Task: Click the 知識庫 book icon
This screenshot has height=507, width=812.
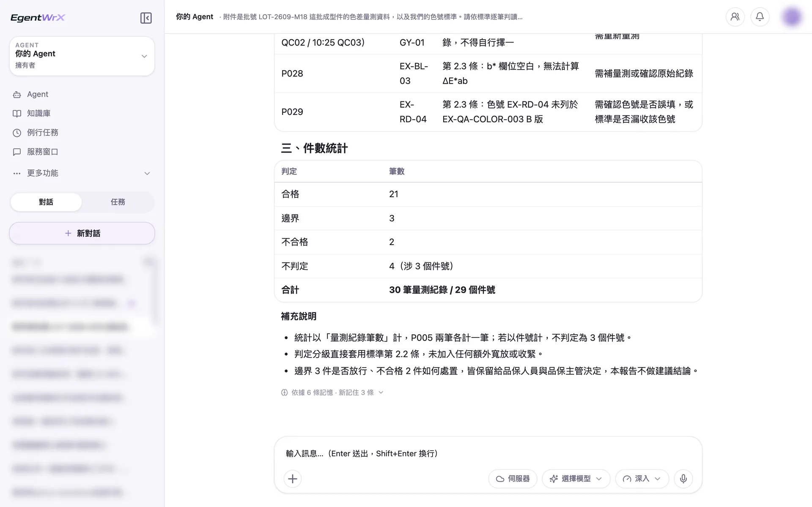Action: (x=17, y=114)
